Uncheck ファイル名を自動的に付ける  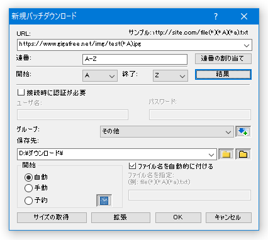coord(132,166)
